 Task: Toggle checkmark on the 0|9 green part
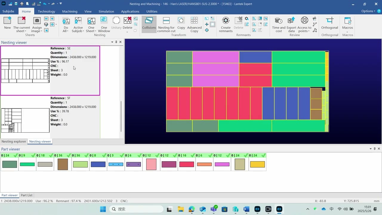pos(33,155)
